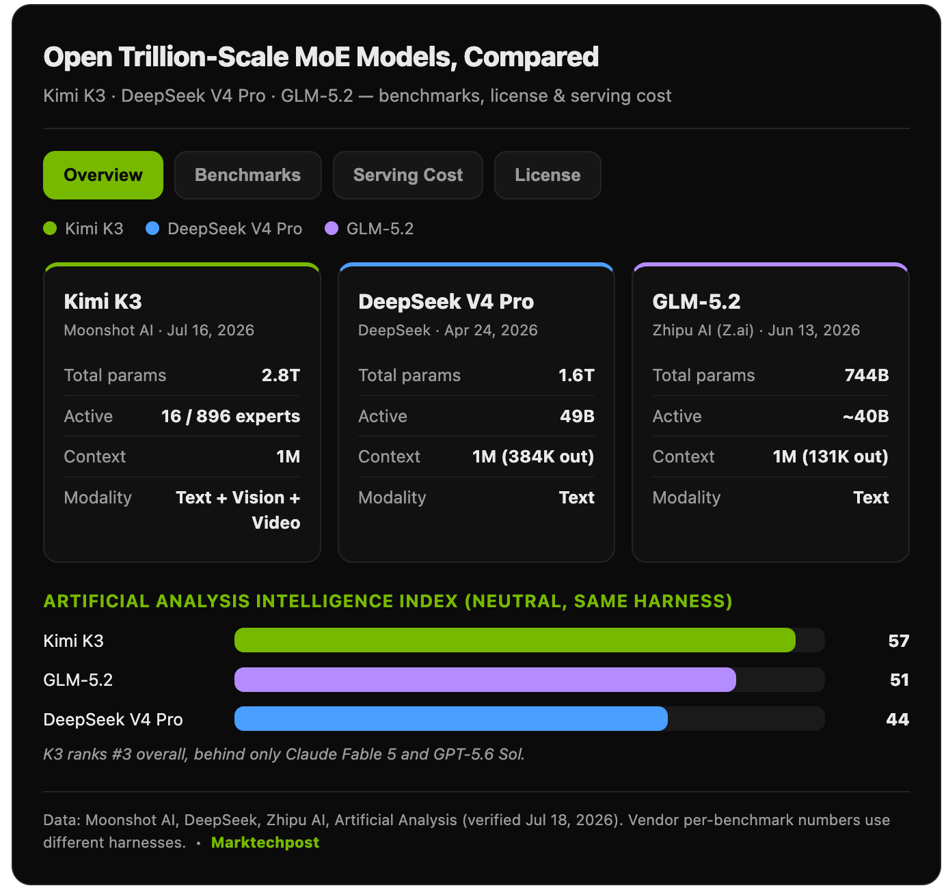Click Kimi K3 card's context value 1M
Viewport: 946px width, 888px height.
tap(288, 456)
